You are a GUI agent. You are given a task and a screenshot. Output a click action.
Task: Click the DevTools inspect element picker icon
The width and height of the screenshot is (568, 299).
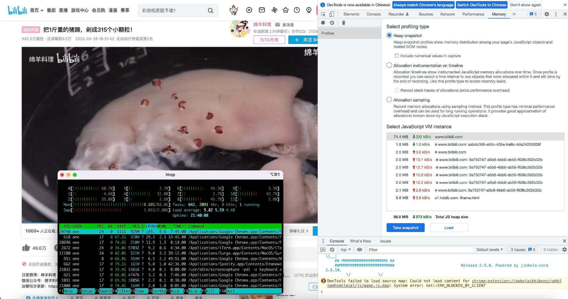tap(323, 14)
